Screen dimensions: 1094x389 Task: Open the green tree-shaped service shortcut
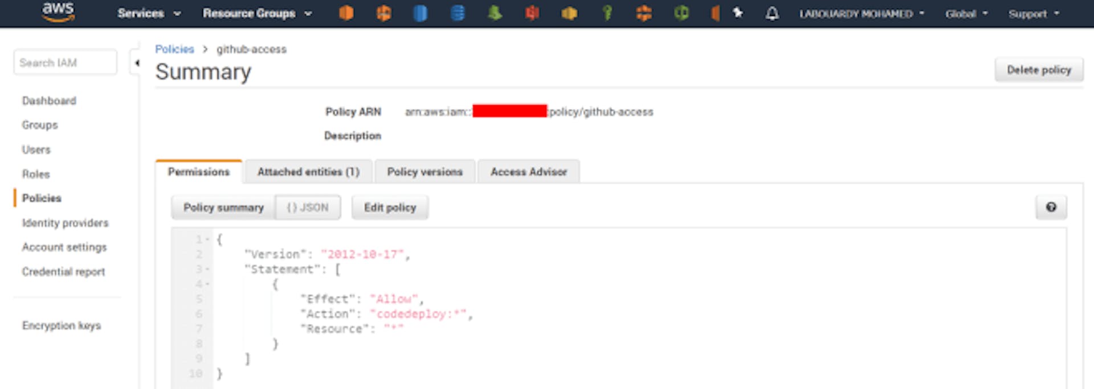pos(495,13)
